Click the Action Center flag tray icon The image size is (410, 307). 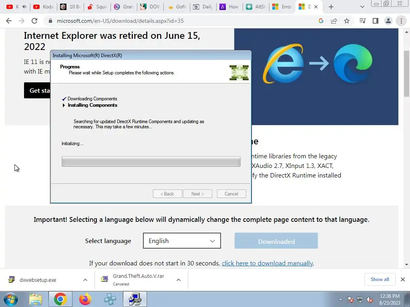click(x=350, y=299)
